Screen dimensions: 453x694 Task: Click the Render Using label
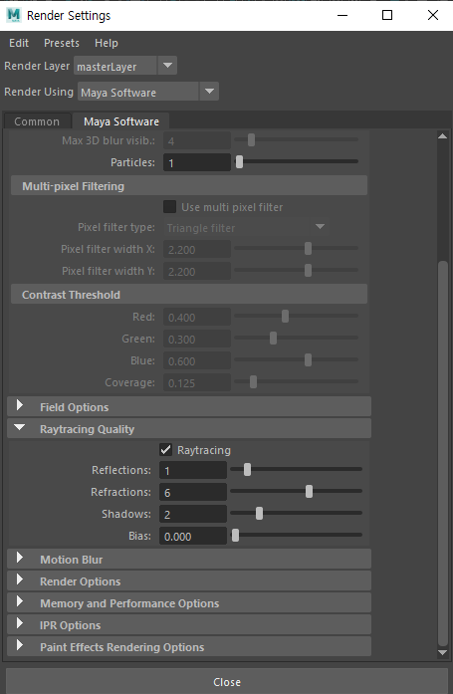tap(39, 92)
